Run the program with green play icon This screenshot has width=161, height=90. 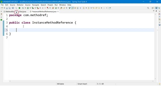[28, 8]
